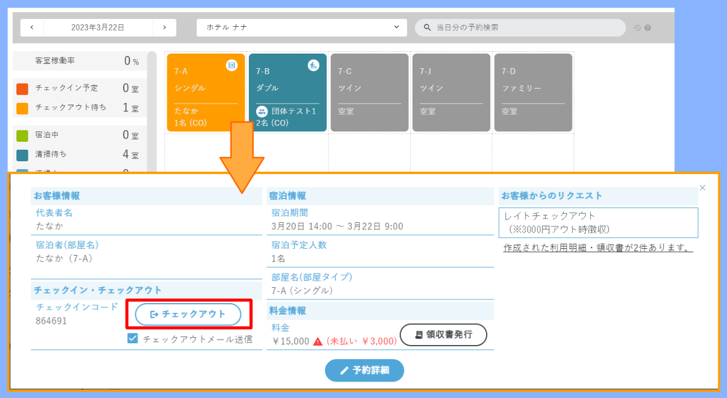Click the red unpaid warning triangle icon
727x398 pixels.
pyautogui.click(x=318, y=341)
